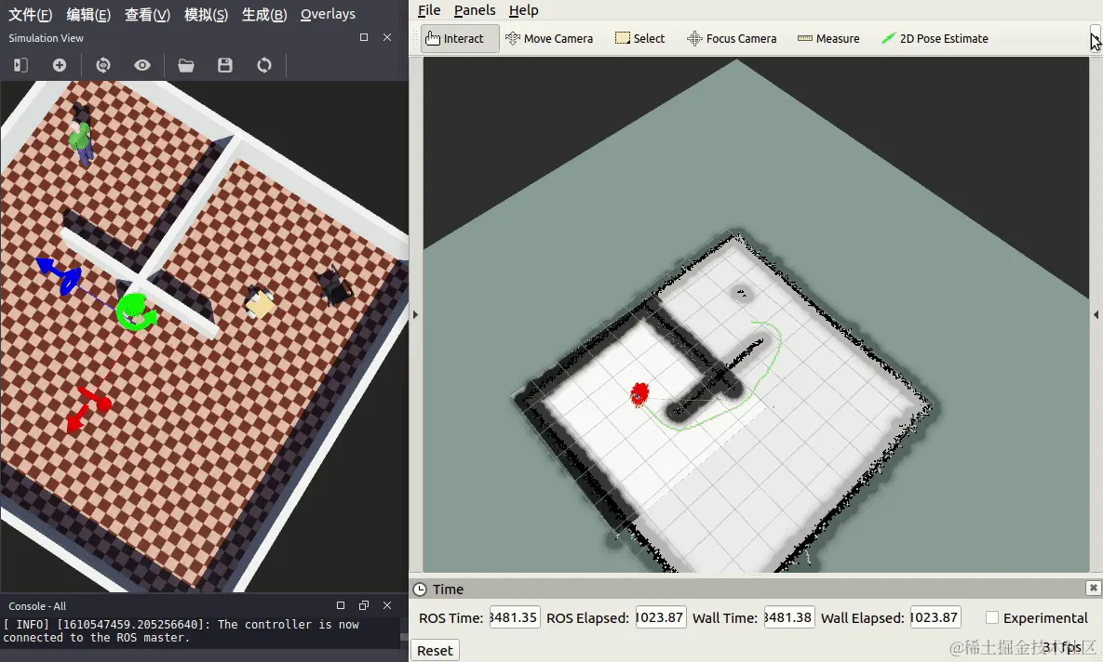Reload the world with the circular arrow icon
Image resolution: width=1103 pixels, height=662 pixels.
click(x=263, y=65)
